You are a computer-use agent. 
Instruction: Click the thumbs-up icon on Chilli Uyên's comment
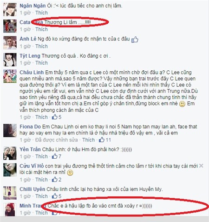(x=54, y=196)
